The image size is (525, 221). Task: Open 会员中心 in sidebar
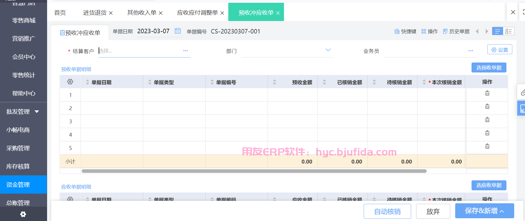24,57
